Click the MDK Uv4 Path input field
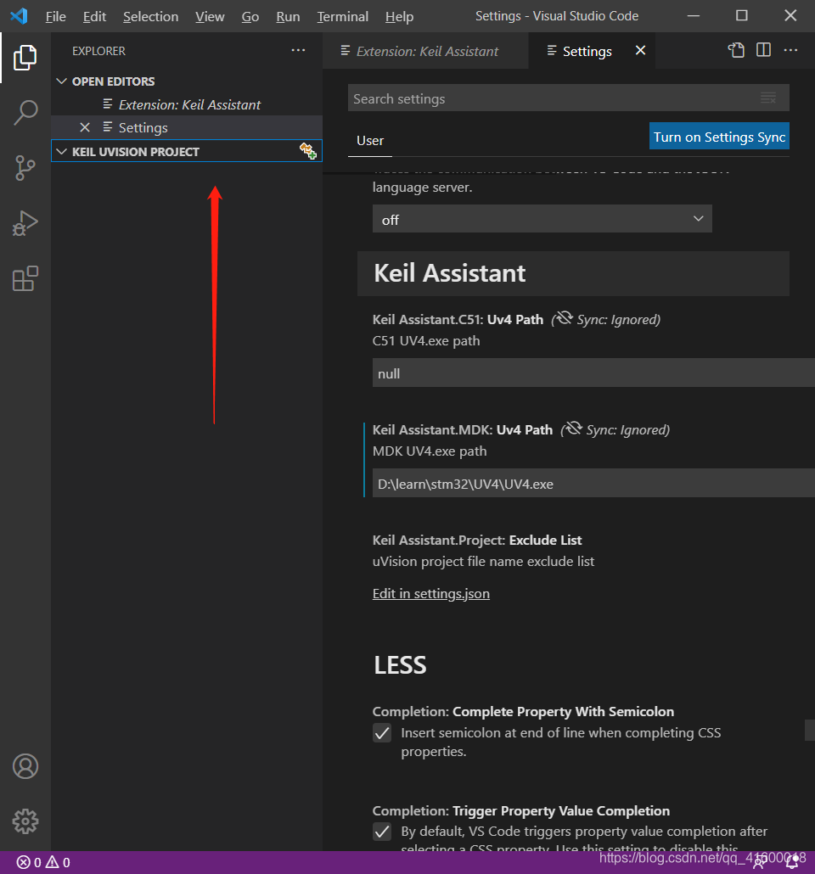Viewport: 815px width, 874px height. pos(593,484)
